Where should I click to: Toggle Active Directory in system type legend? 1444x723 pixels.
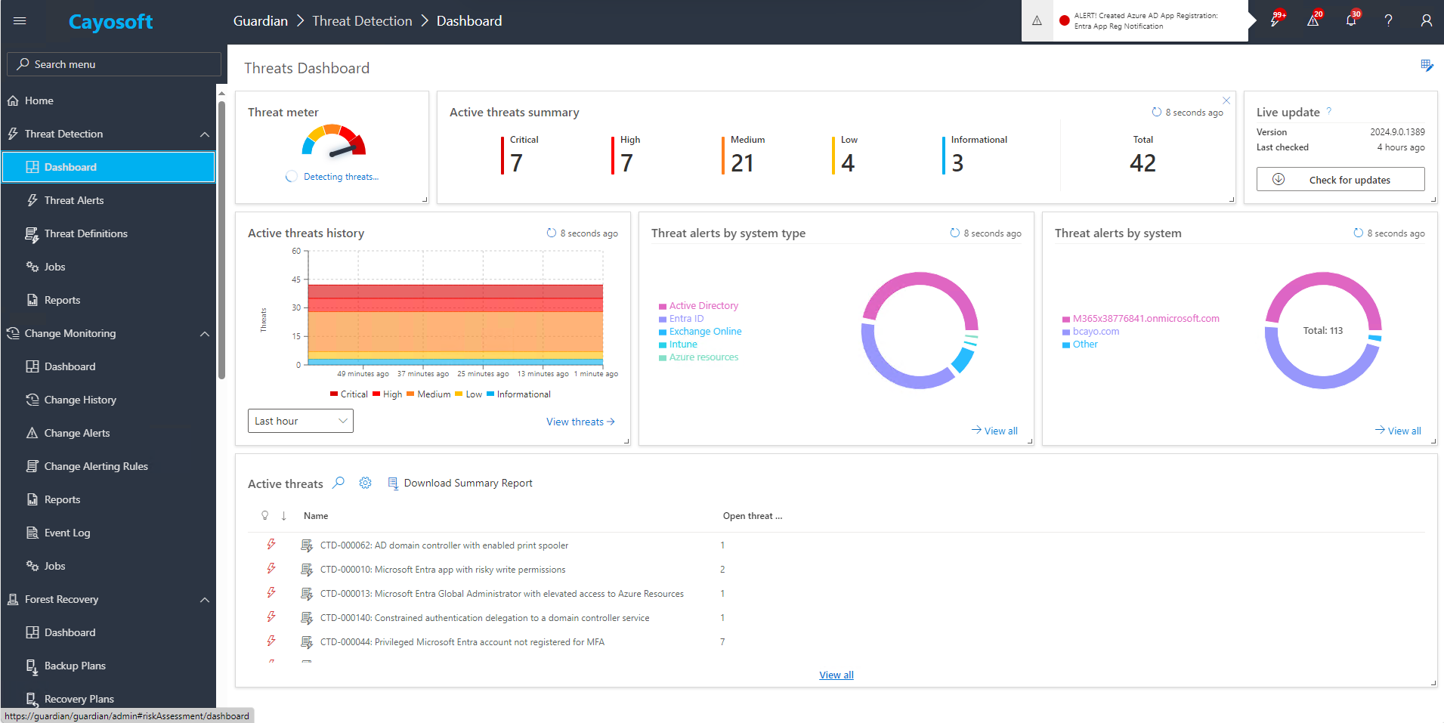[x=699, y=305]
